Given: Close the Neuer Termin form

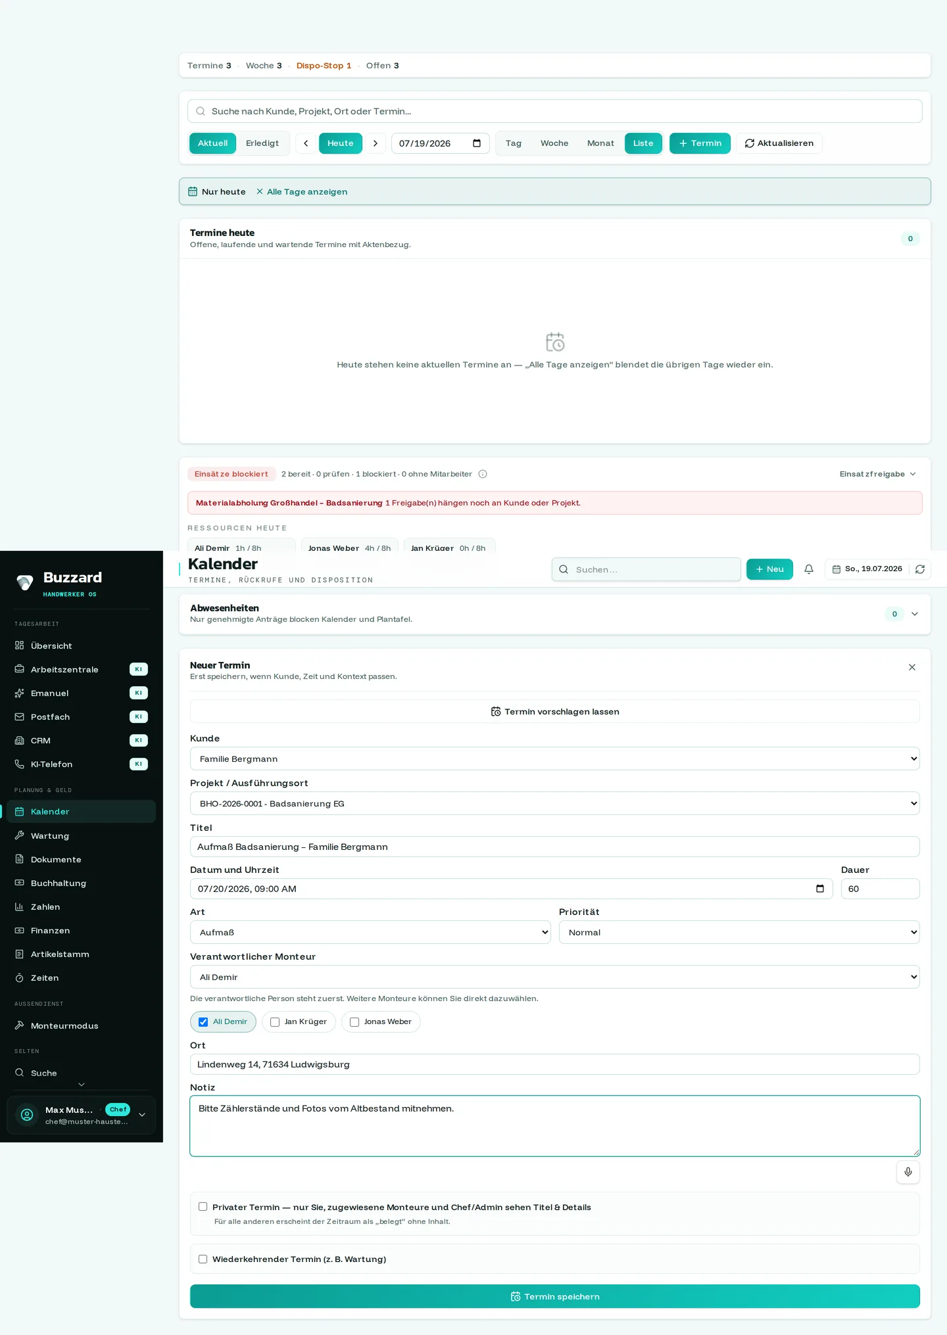Looking at the screenshot, I should click(x=911, y=667).
